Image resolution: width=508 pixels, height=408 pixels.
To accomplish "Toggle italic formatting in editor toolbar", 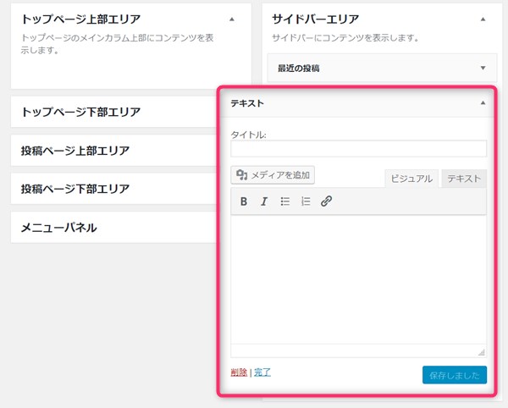I will (264, 201).
